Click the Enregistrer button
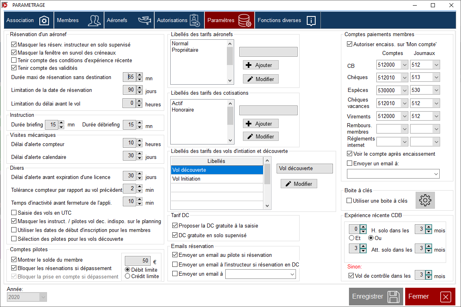 tap(376, 297)
